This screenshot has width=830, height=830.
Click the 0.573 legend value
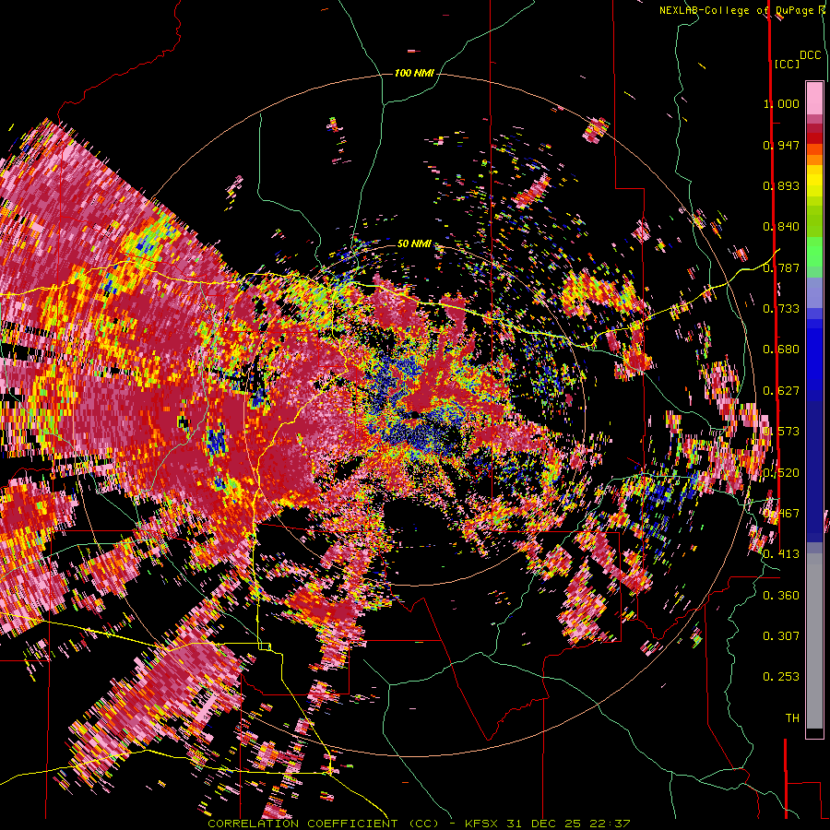coord(781,432)
